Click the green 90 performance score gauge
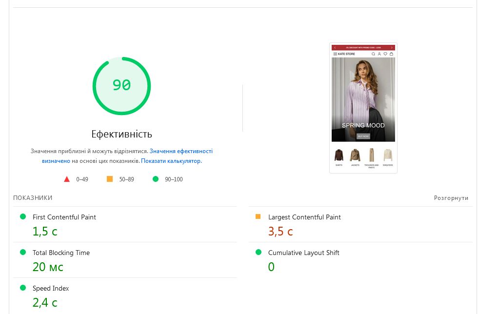 pos(121,86)
